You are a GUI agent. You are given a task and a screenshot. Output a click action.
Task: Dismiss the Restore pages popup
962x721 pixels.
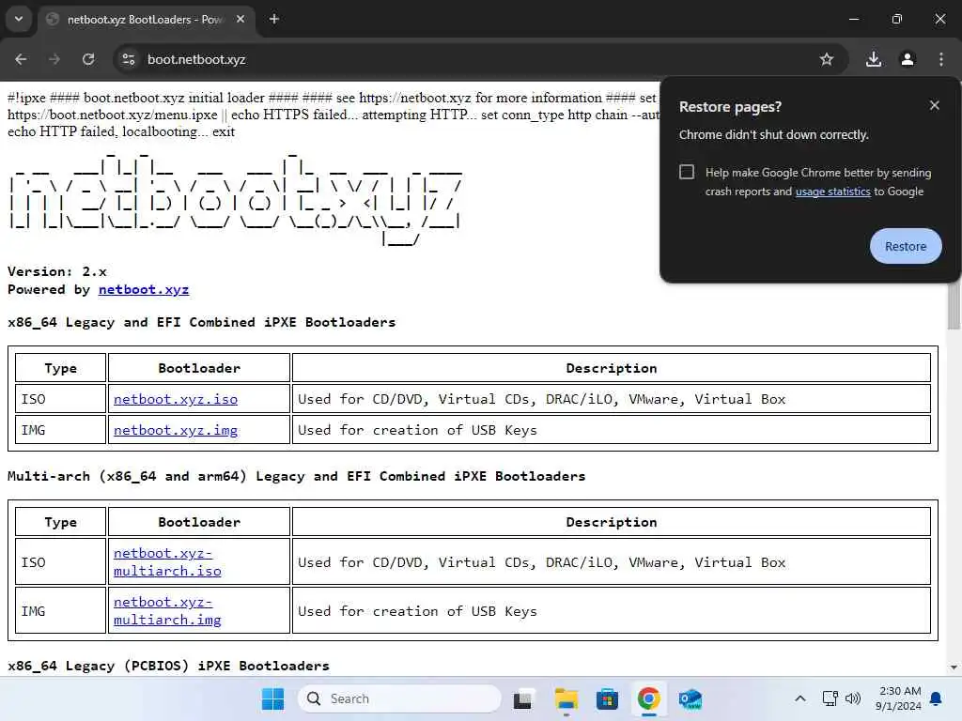(935, 105)
